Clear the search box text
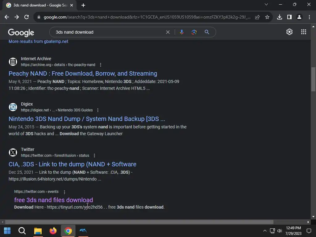This screenshot has height=237, width=316. point(168,32)
